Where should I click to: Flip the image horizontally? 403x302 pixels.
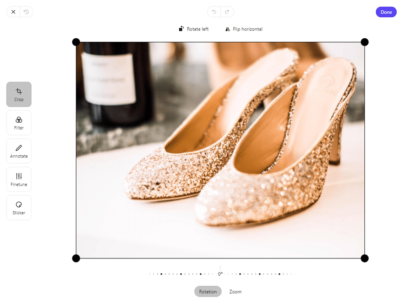(x=244, y=29)
